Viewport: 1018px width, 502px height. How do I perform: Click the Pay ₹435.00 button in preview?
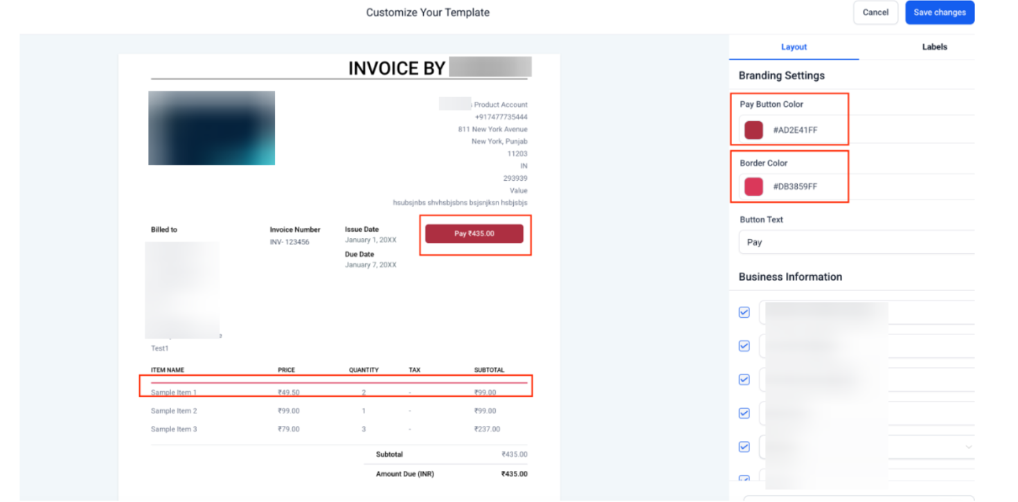(x=474, y=234)
